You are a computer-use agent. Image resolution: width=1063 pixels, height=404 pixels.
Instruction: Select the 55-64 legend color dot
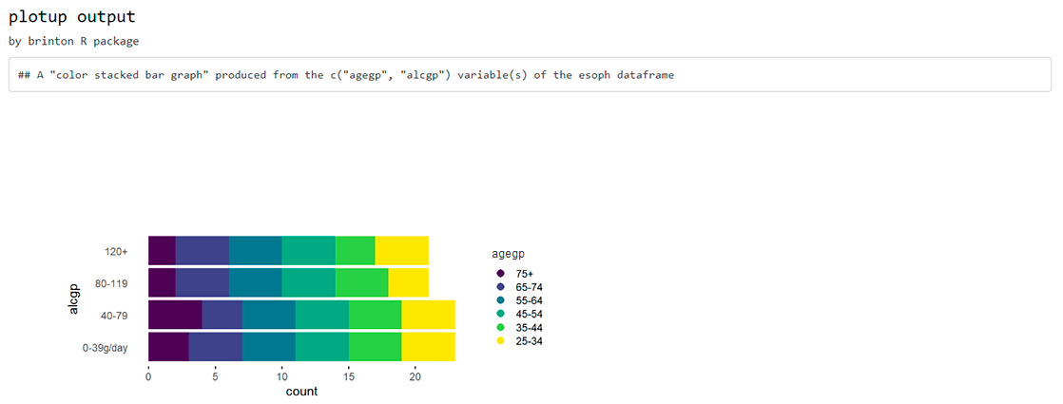click(500, 300)
